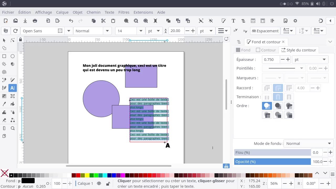The height and width of the screenshot is (189, 336).
Task: Switch to the Fond tab
Action: pos(243,50)
